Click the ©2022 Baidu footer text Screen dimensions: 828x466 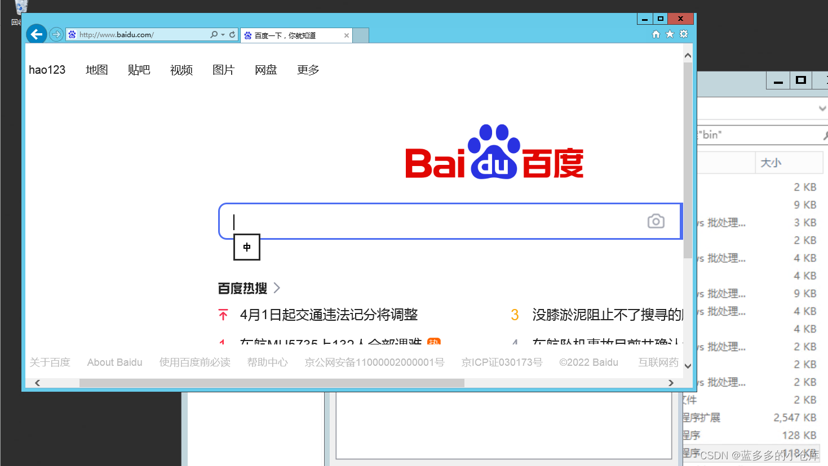(589, 362)
